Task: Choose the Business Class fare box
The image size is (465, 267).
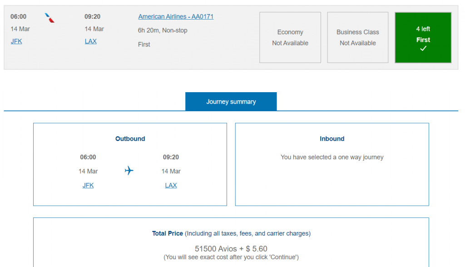Action: coord(357,37)
